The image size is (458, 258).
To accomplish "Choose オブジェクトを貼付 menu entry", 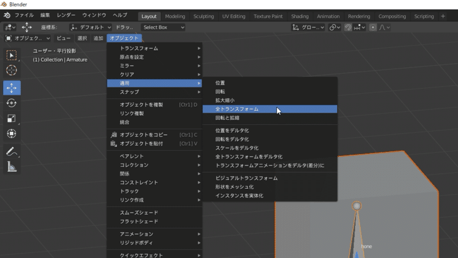I will click(x=155, y=144).
